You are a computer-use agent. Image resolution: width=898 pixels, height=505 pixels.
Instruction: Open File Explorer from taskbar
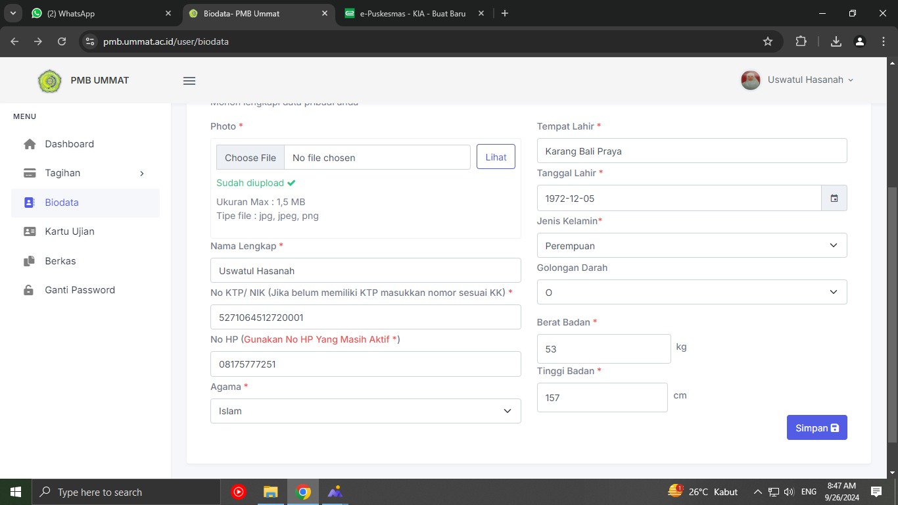point(270,492)
